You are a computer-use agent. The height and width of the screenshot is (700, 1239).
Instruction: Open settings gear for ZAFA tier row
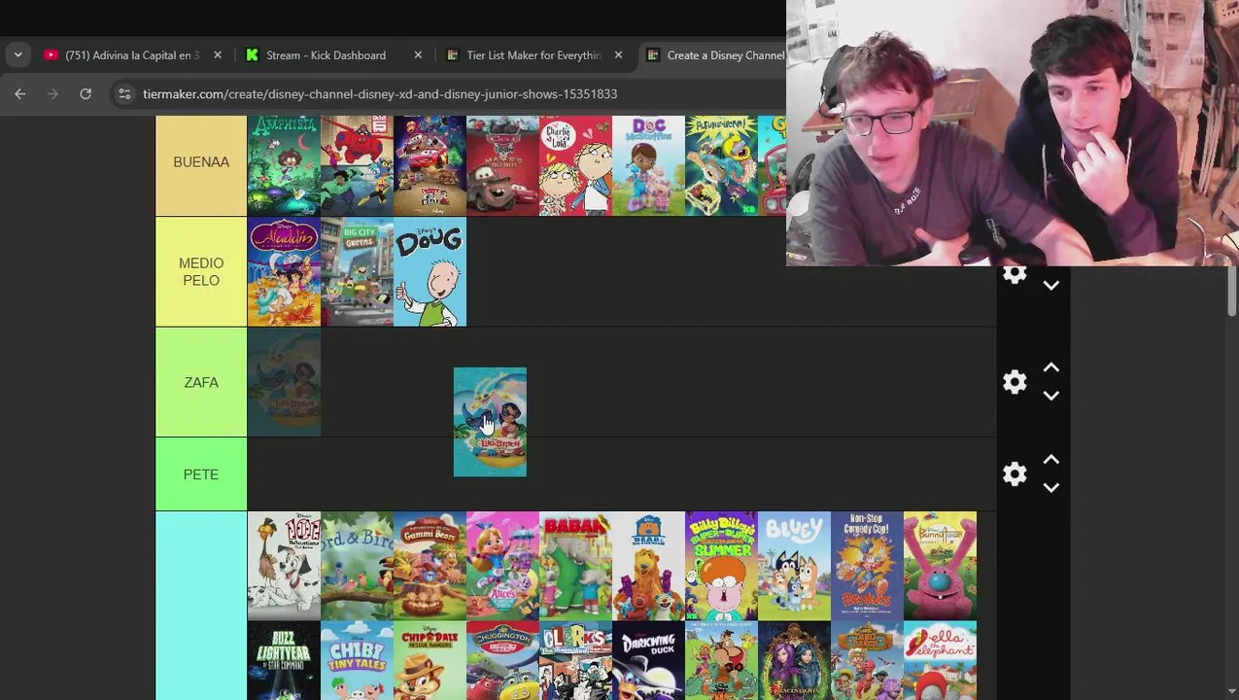[1015, 382]
